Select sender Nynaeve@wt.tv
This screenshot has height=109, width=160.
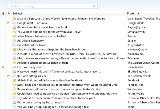137,50
